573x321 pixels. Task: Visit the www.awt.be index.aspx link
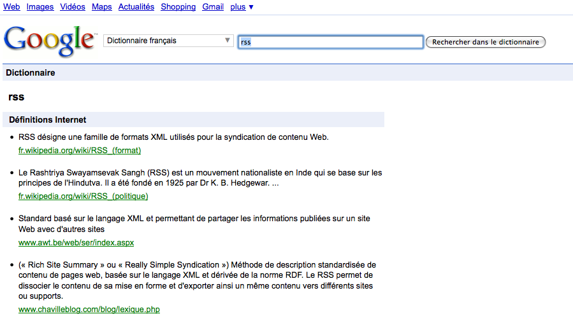[x=76, y=243]
